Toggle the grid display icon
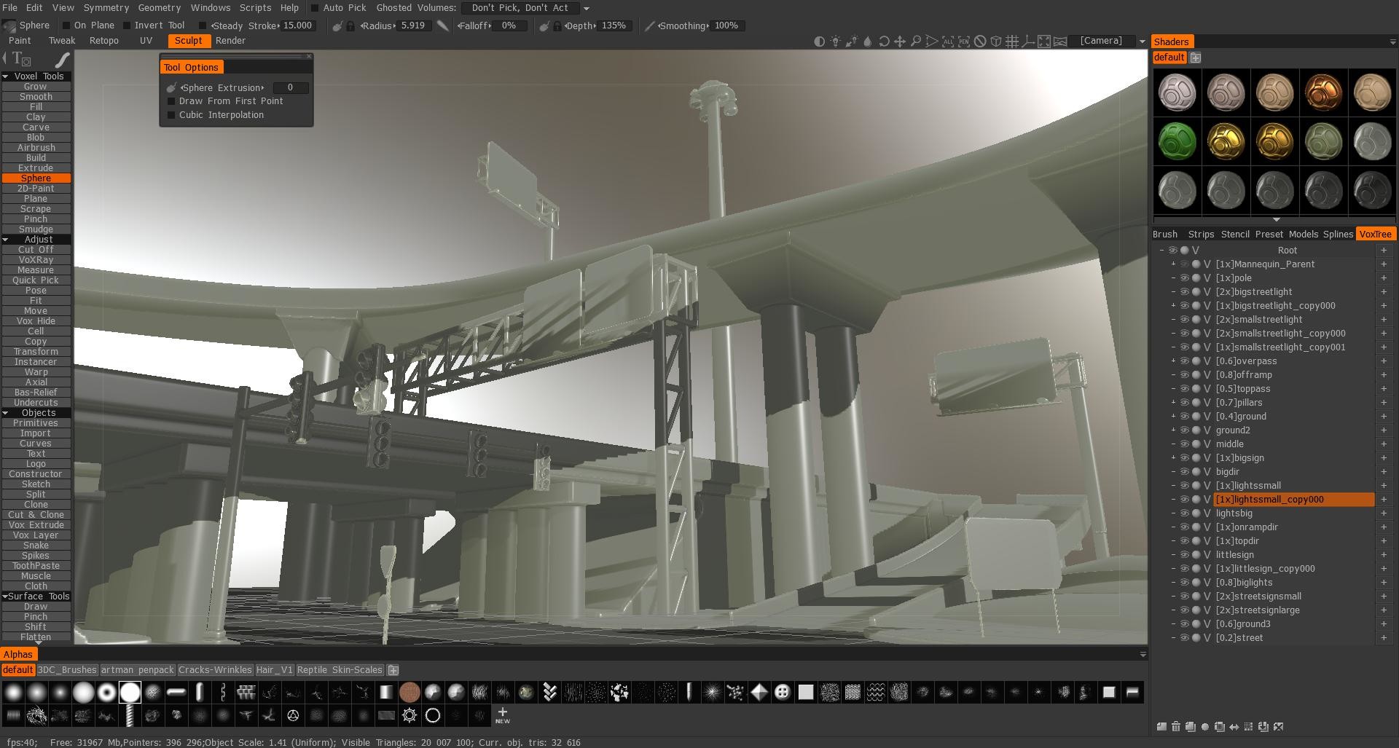The width and height of the screenshot is (1399, 748). tap(1012, 42)
